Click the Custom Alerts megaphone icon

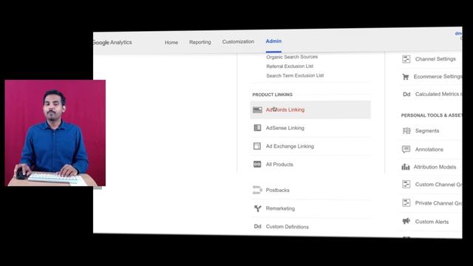click(x=406, y=221)
